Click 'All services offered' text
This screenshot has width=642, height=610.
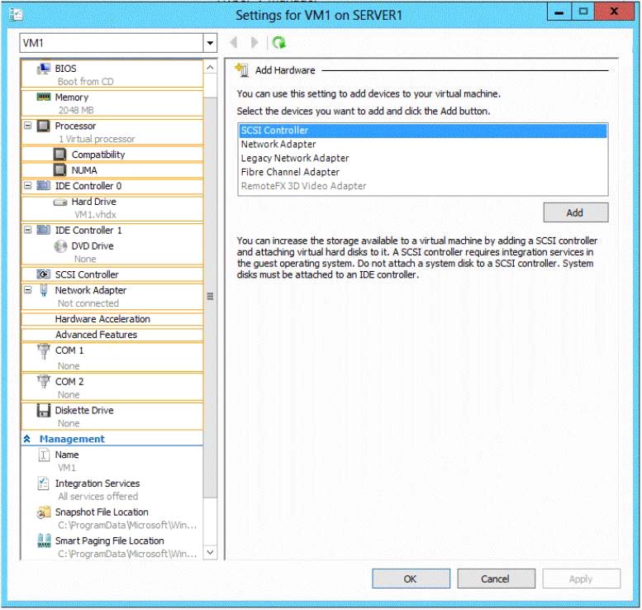click(97, 497)
